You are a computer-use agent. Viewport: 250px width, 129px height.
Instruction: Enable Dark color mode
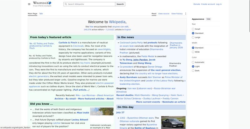193,71
